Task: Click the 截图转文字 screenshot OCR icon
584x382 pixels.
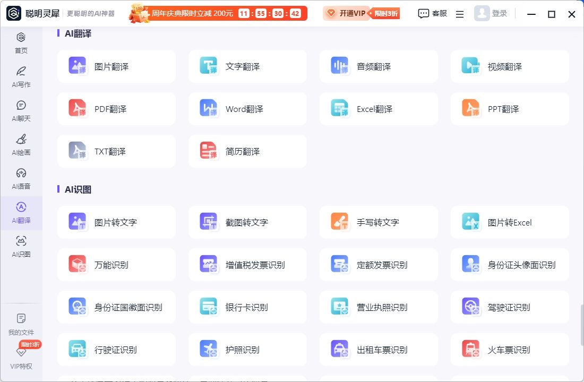Action: 209,222
